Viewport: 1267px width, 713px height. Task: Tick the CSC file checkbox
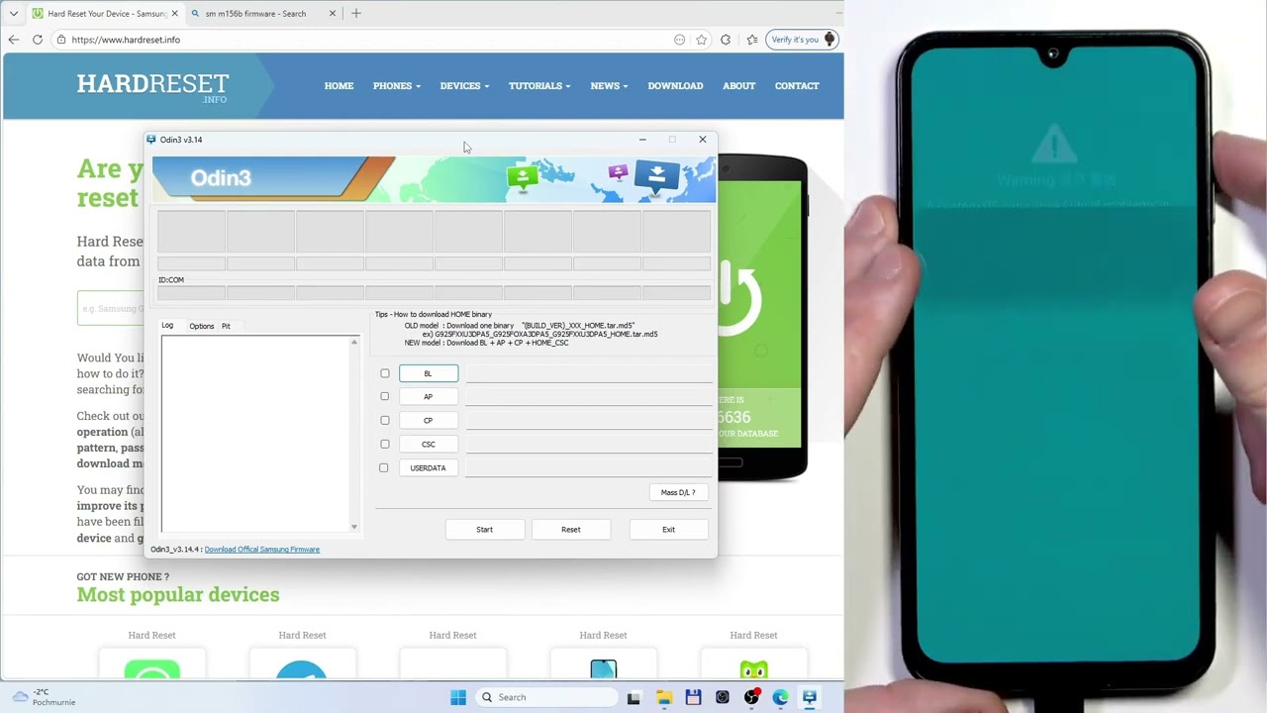pyautogui.click(x=385, y=444)
